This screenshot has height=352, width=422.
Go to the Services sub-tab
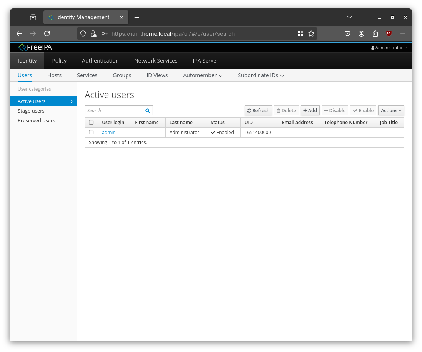pyautogui.click(x=87, y=76)
